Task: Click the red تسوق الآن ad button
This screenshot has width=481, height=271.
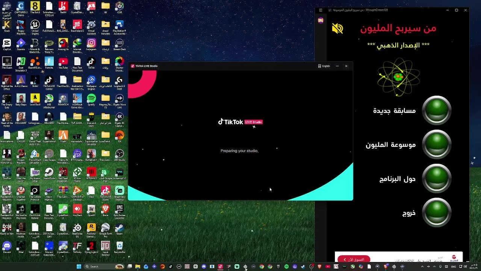Action: click(354, 259)
